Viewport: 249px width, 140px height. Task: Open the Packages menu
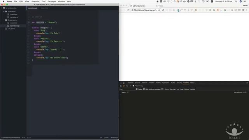click(x=52, y=2)
